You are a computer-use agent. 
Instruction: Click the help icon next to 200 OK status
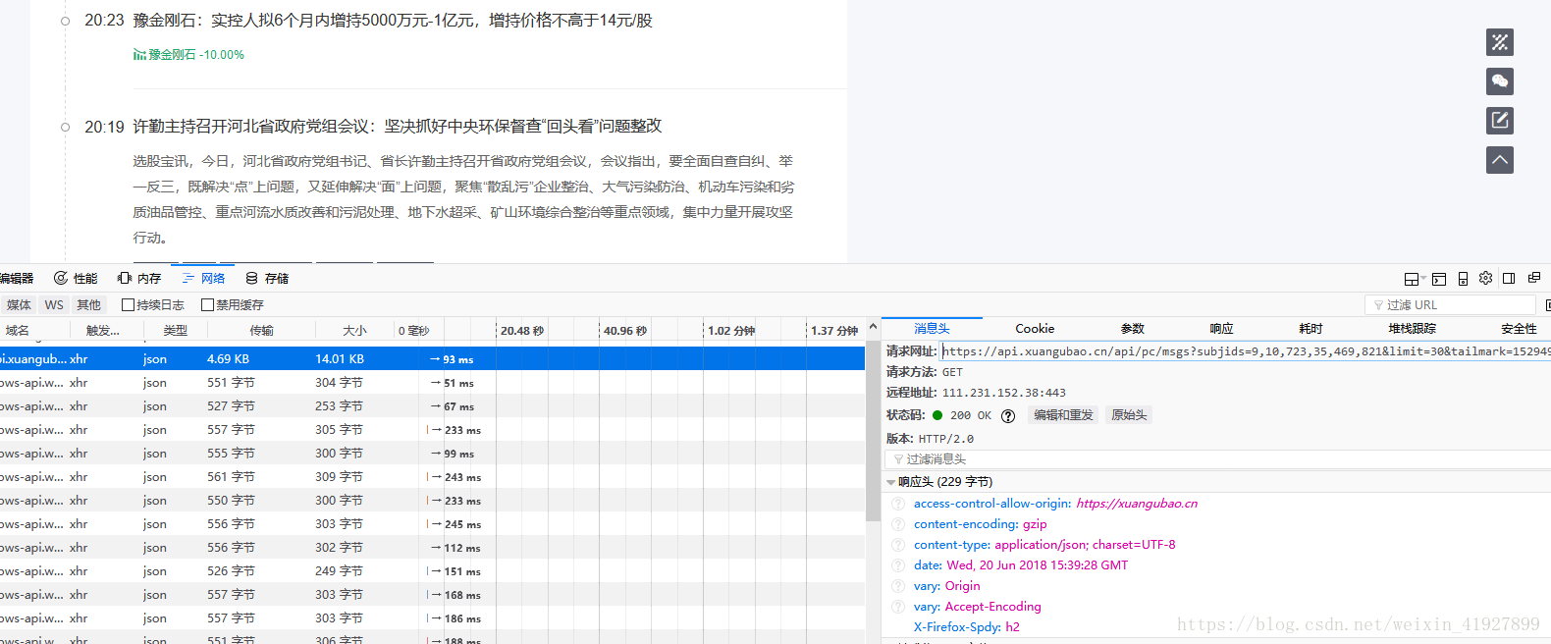click(1008, 416)
